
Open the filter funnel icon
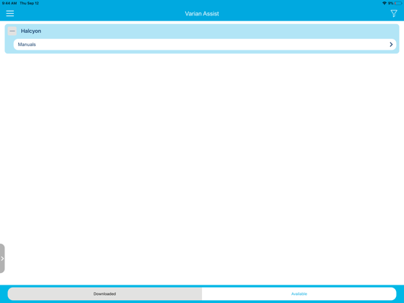(394, 13)
